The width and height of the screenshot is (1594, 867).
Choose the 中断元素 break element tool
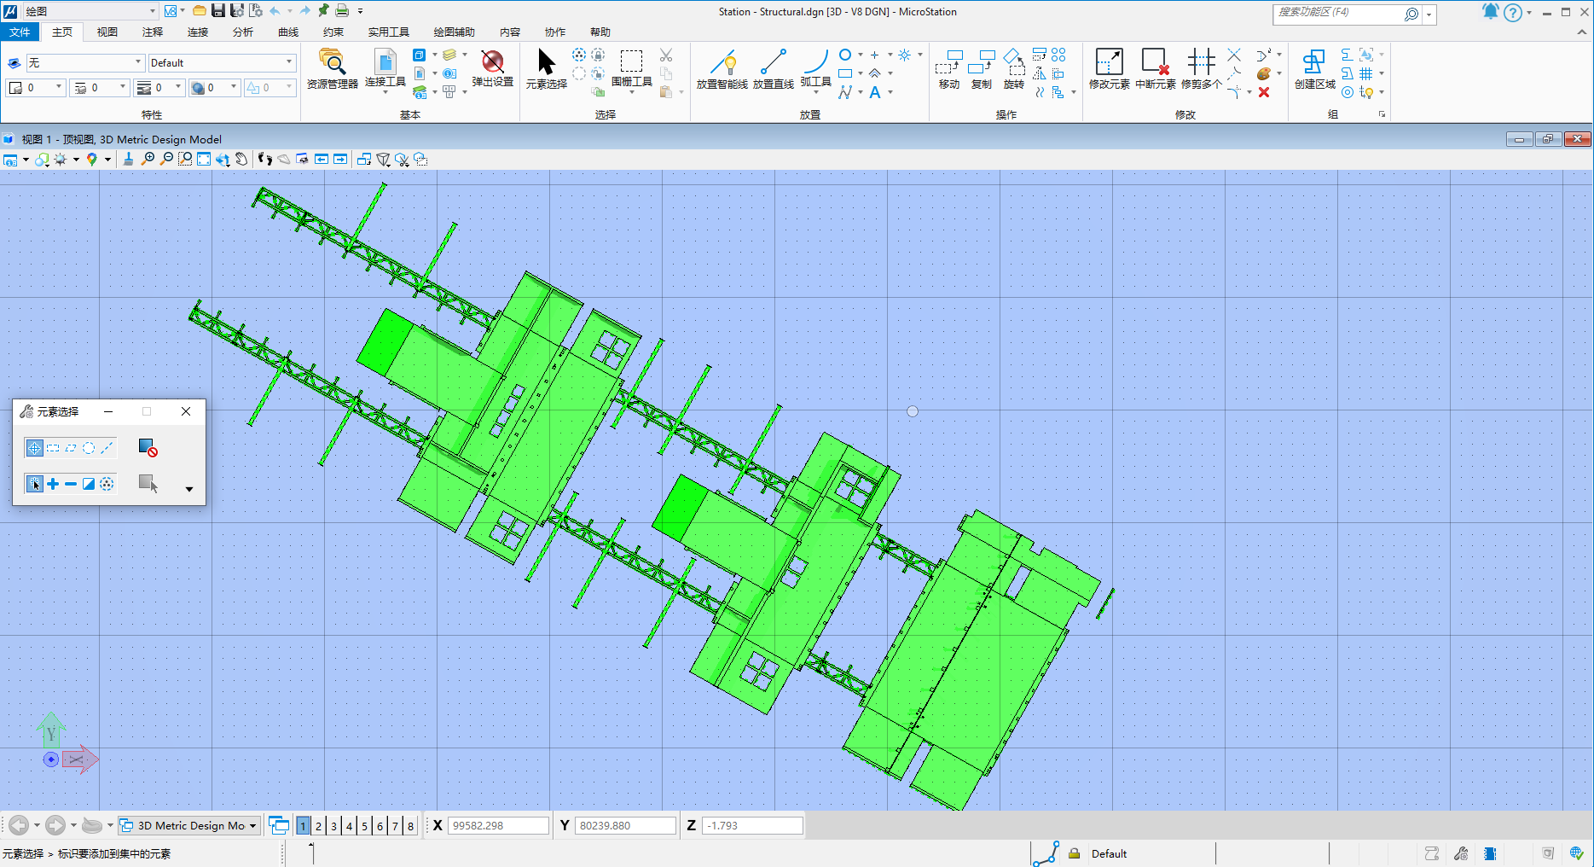[1155, 68]
